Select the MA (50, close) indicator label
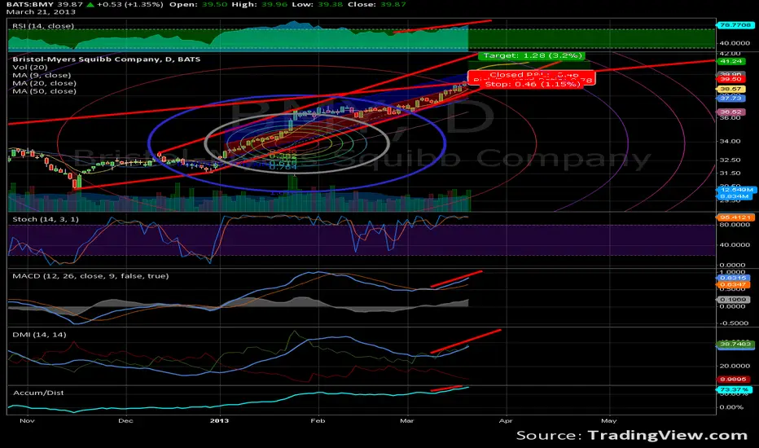This screenshot has width=759, height=448. pos(44,91)
